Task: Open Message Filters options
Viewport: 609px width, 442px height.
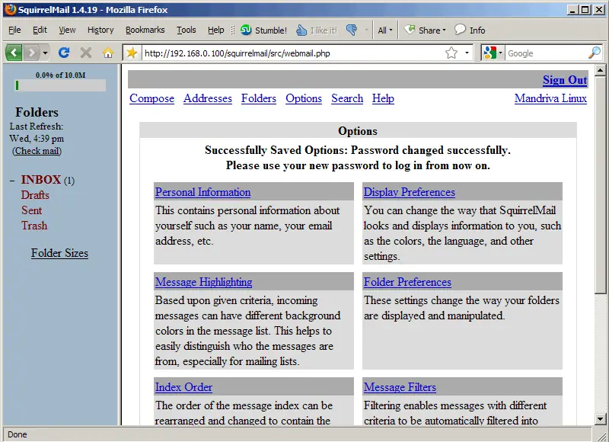Action: pyautogui.click(x=400, y=387)
